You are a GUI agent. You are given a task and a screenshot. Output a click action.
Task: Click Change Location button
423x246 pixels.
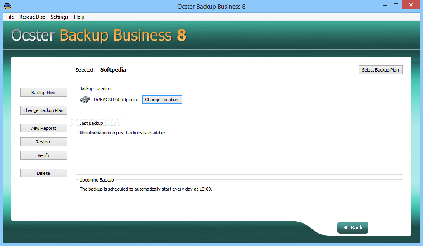[x=162, y=99]
